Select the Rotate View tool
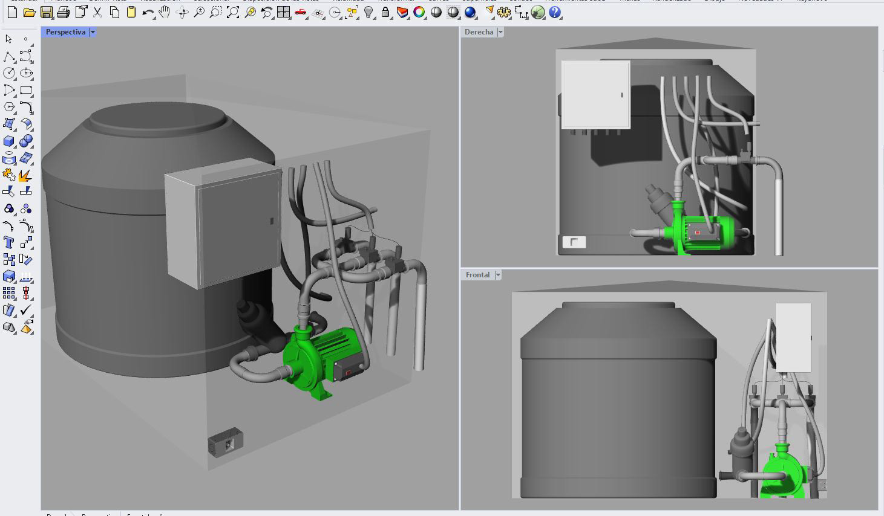884x516 pixels. pos(182,12)
